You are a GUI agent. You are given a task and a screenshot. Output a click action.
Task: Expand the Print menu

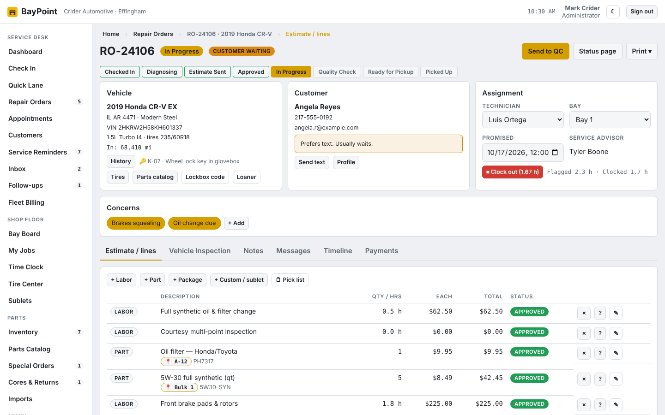642,51
